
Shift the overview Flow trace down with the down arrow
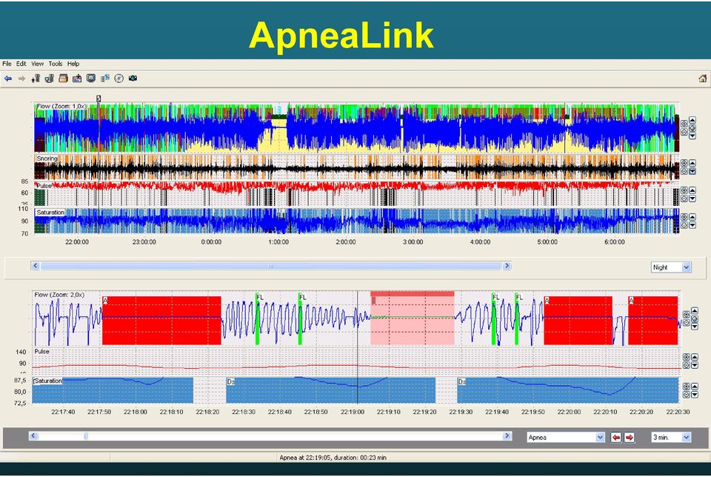(692, 136)
